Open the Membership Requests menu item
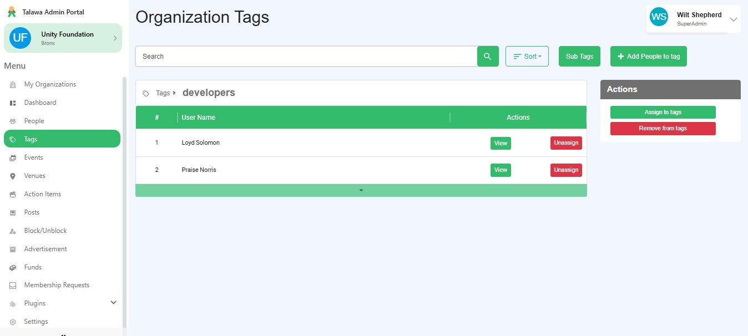Image resolution: width=748 pixels, height=336 pixels. click(x=57, y=285)
